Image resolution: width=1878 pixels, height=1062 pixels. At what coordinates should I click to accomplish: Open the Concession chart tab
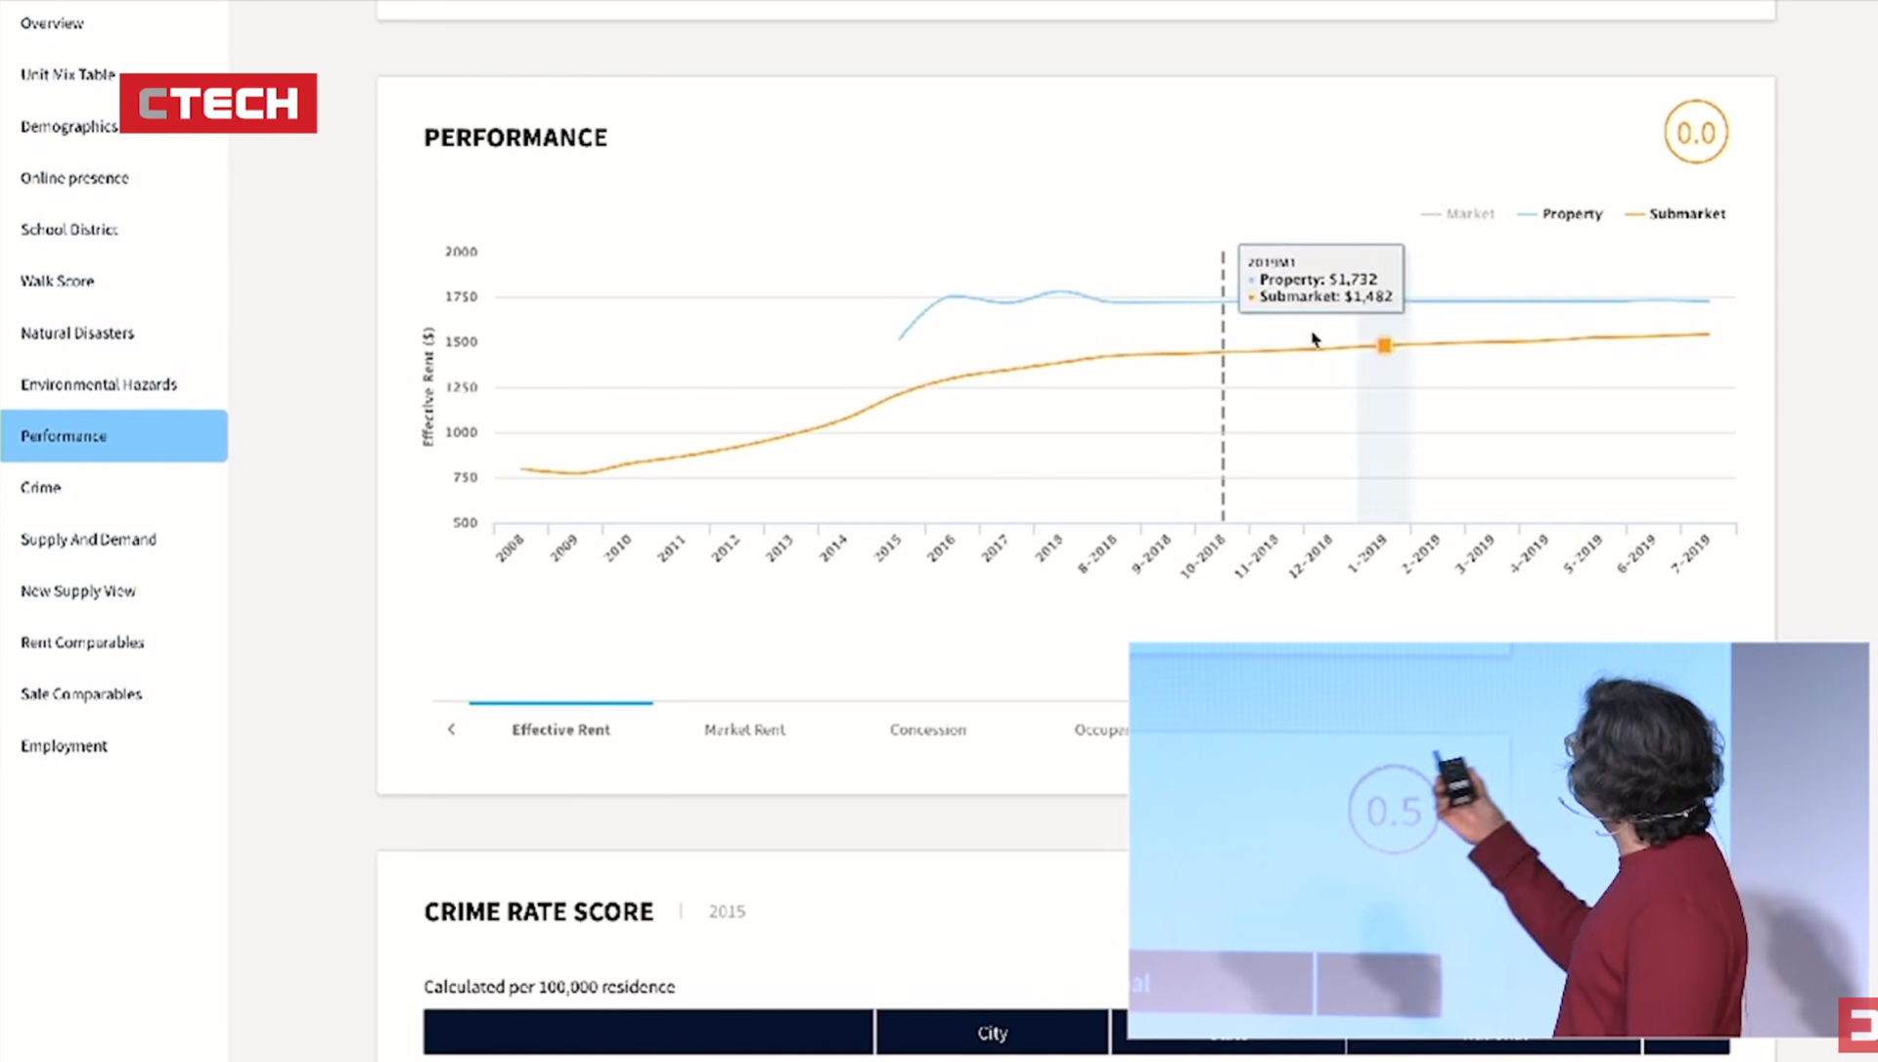click(927, 730)
